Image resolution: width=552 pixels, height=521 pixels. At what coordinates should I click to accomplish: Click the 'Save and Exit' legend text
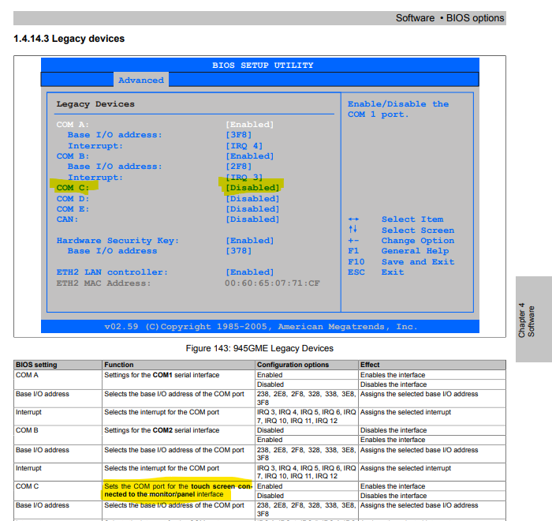418,262
